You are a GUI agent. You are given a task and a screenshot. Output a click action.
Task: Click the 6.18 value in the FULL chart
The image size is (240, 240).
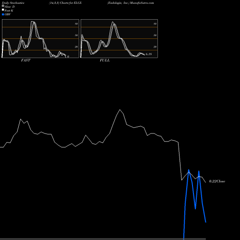coord(149,54)
